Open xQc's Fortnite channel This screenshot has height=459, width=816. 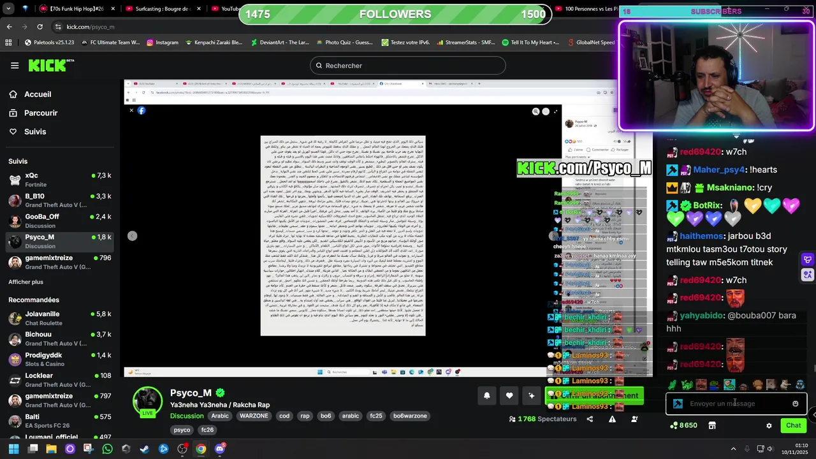[x=60, y=180]
